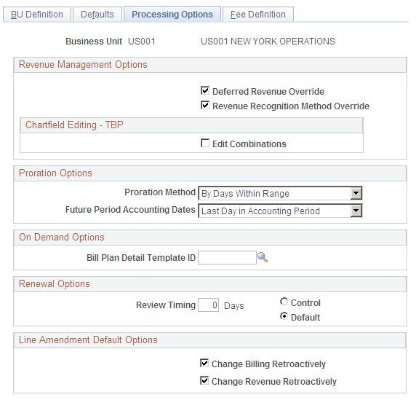416x400 pixels.
Task: Click the Chartfield Editing - TBP header
Action: coord(191,125)
